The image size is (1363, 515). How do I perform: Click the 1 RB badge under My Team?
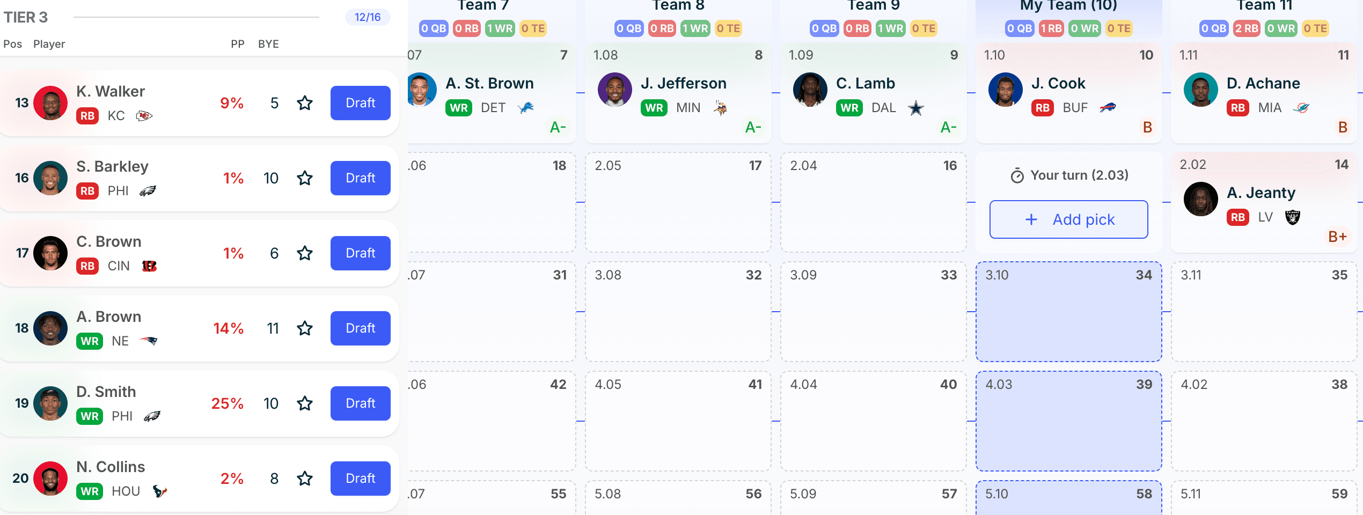point(1051,28)
